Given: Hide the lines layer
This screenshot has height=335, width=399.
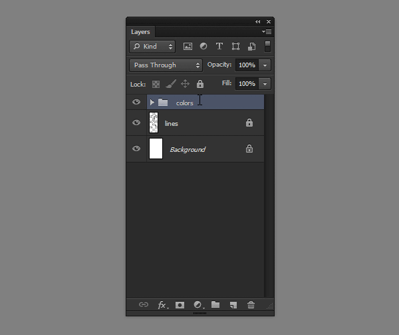Looking at the screenshot, I should tap(136, 123).
